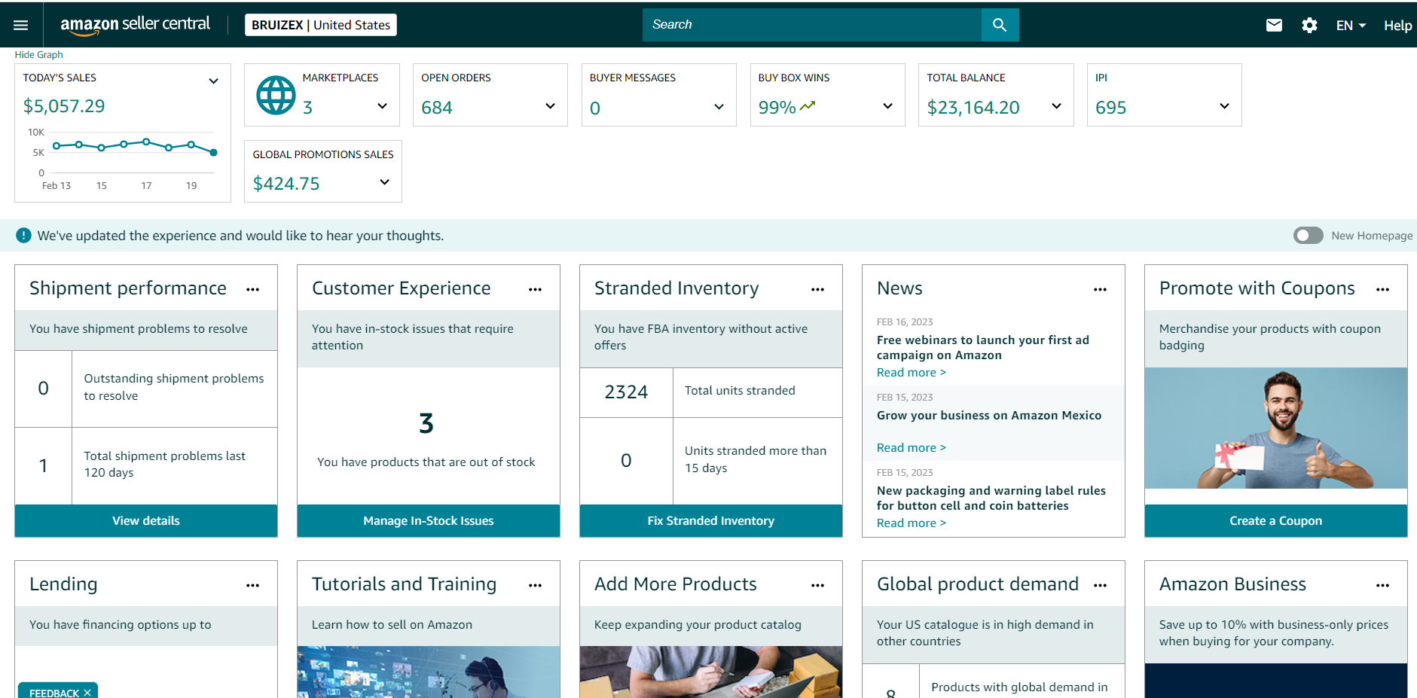Viewport: 1417px width, 698px height.
Task: Click the $5,057.29 Today's Sales value
Action: point(64,106)
